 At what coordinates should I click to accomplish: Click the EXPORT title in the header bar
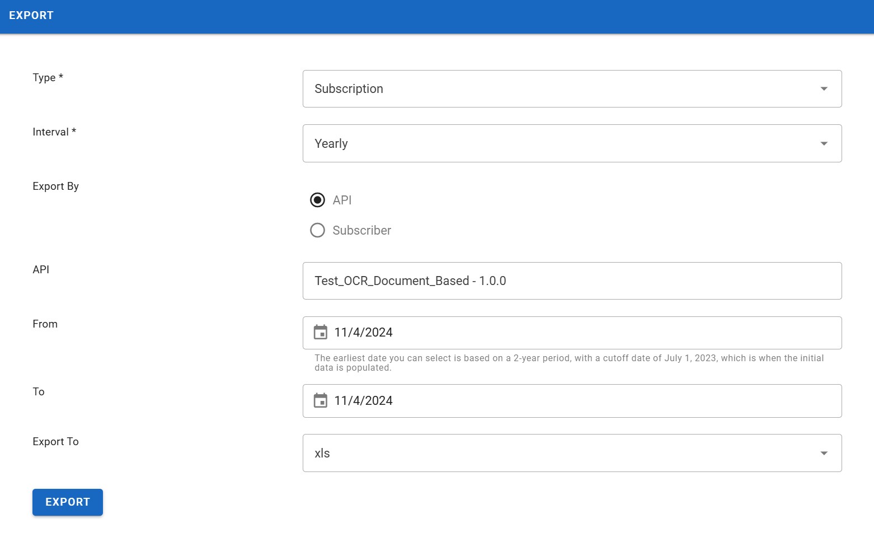[x=31, y=16]
